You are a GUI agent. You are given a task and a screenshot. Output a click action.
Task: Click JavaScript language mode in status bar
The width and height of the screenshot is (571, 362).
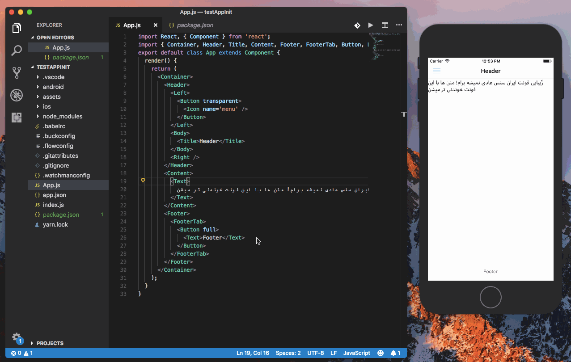tap(356, 353)
